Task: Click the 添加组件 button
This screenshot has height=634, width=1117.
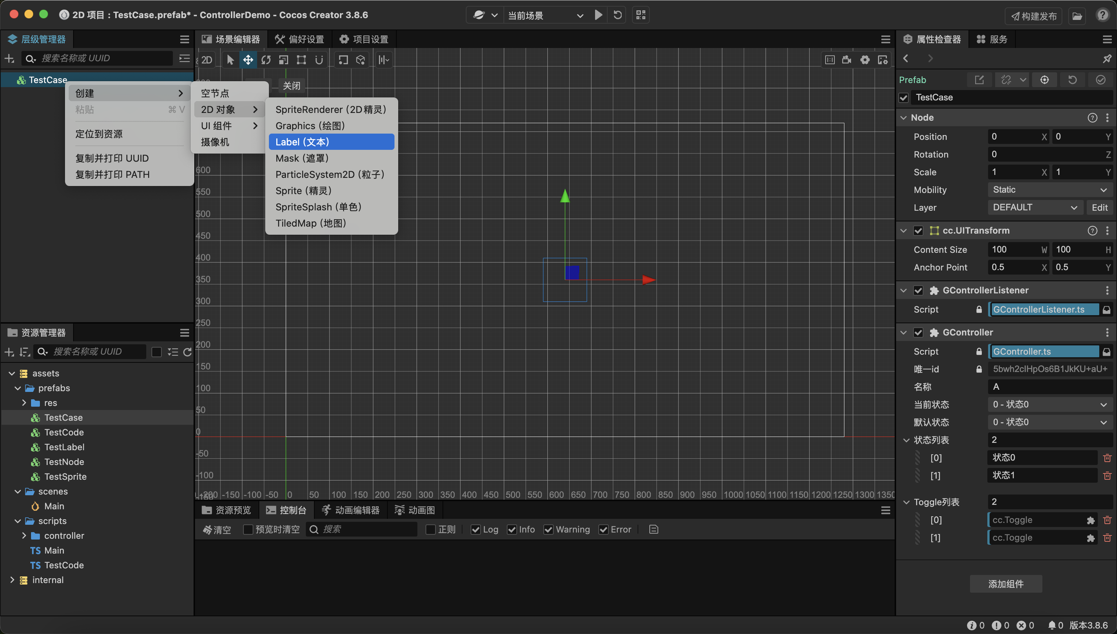Action: [x=1005, y=584]
